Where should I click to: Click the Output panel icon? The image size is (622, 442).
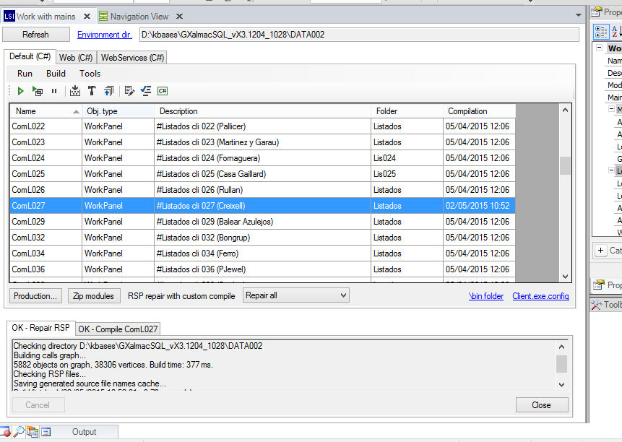coord(46,432)
